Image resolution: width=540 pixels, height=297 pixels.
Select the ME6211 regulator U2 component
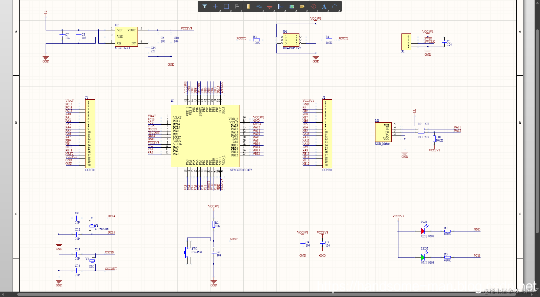point(126,36)
